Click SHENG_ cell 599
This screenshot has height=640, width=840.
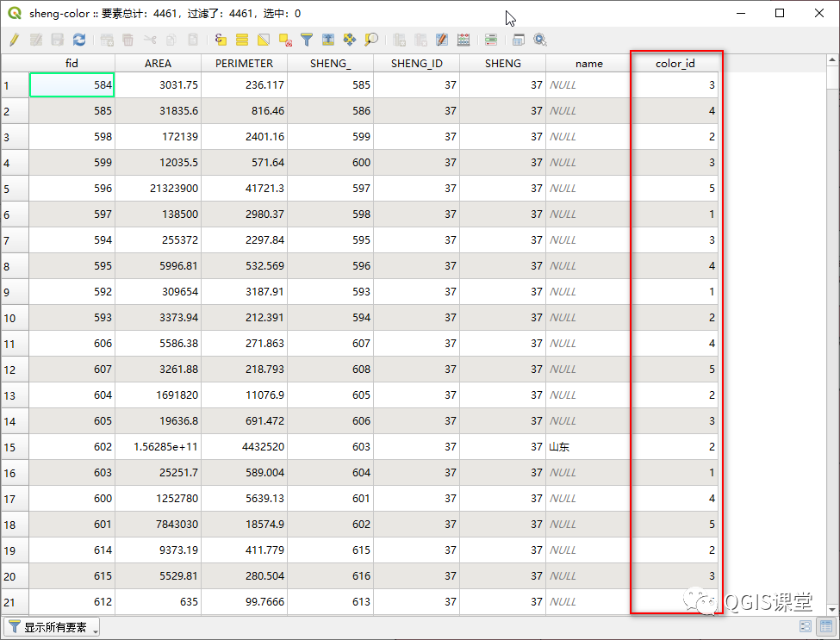coord(331,137)
